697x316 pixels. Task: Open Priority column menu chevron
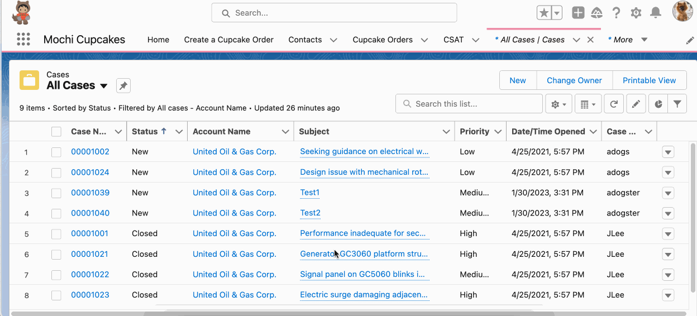pyautogui.click(x=498, y=132)
